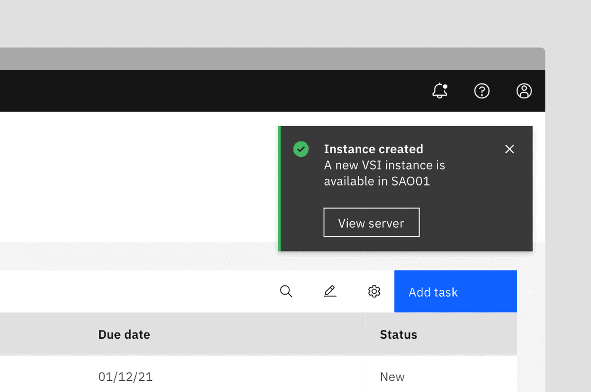Click the search magnifier icon above the table
This screenshot has height=392, width=591.
click(x=286, y=291)
